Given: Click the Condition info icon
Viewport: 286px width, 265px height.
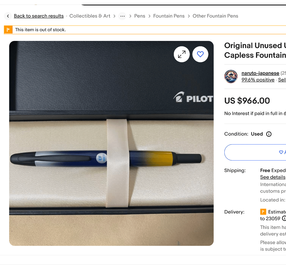Looking at the screenshot, I should coord(269,134).
